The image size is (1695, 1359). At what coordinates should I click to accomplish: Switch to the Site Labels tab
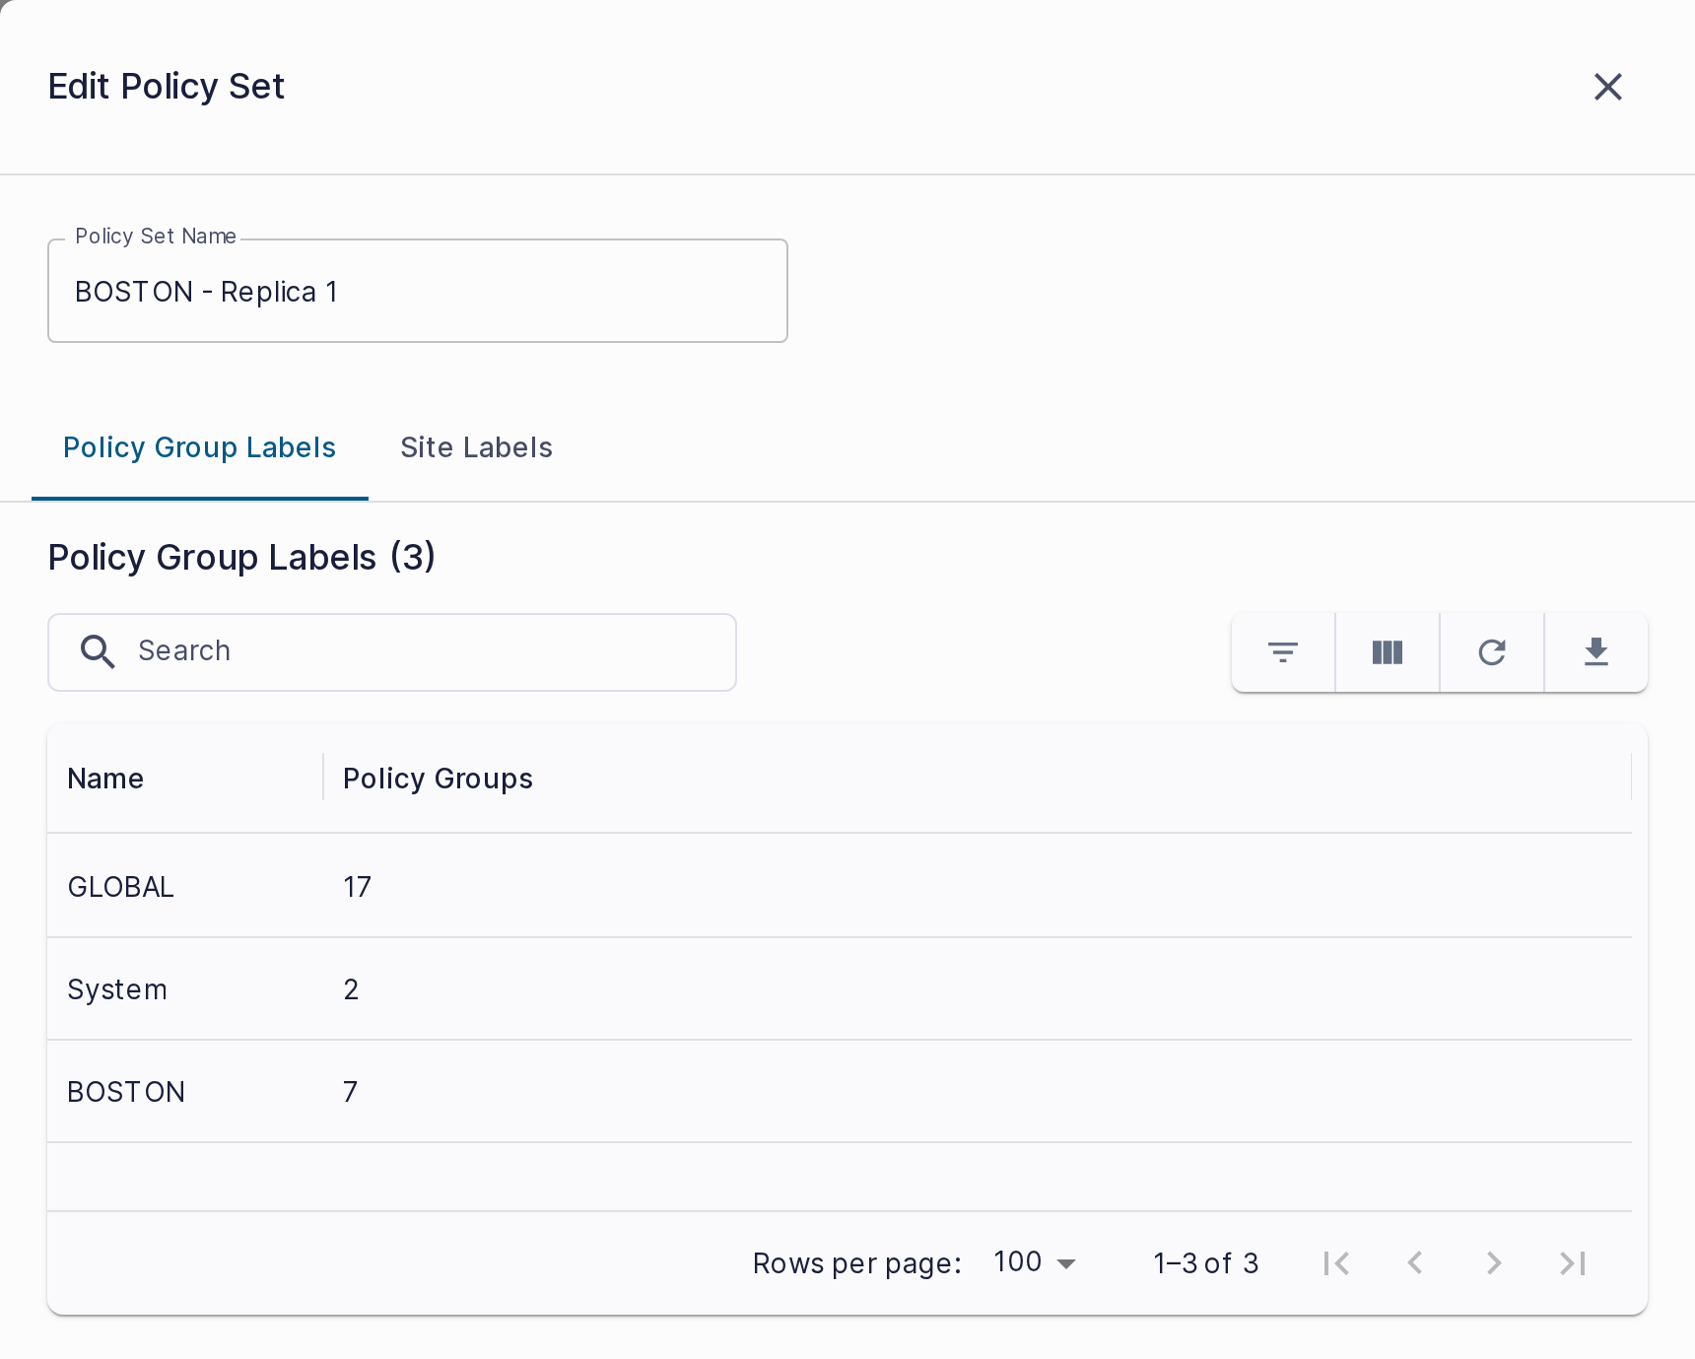pos(477,447)
